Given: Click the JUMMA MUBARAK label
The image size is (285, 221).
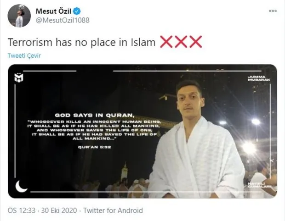Looking at the screenshot, I should coord(259,78).
